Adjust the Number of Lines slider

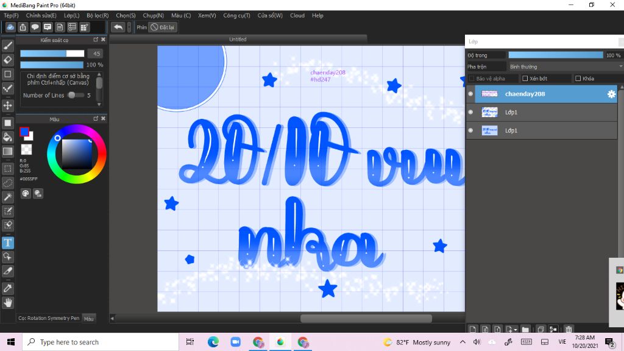[x=76, y=95]
